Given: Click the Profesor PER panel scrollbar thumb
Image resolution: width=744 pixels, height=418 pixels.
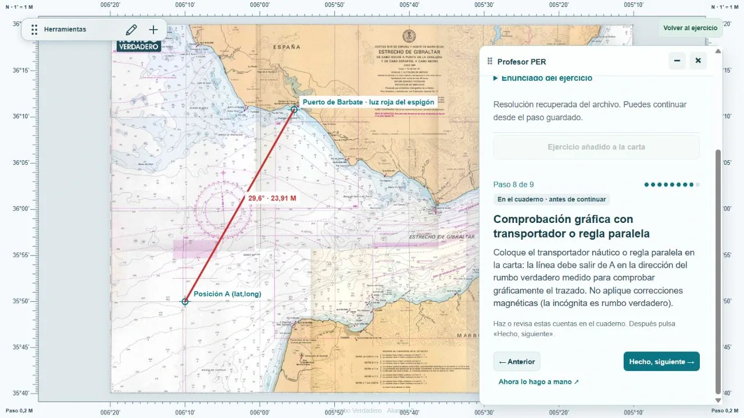Looking at the screenshot, I should (x=718, y=271).
